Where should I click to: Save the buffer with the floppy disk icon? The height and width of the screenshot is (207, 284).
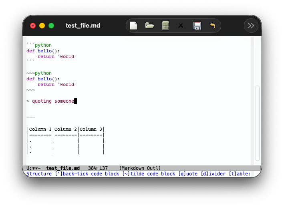click(x=197, y=26)
